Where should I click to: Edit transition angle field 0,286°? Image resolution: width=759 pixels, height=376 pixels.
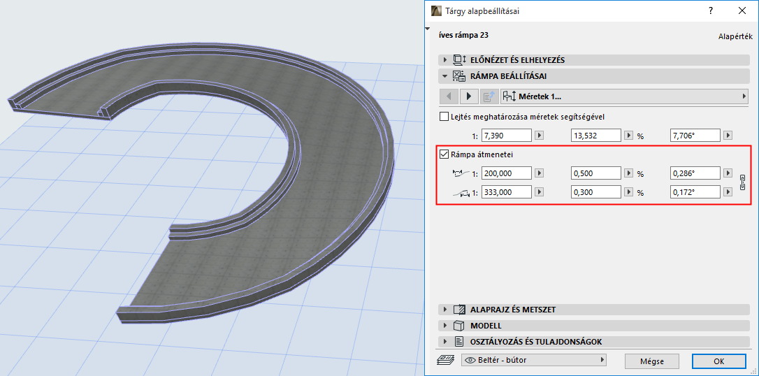click(695, 173)
